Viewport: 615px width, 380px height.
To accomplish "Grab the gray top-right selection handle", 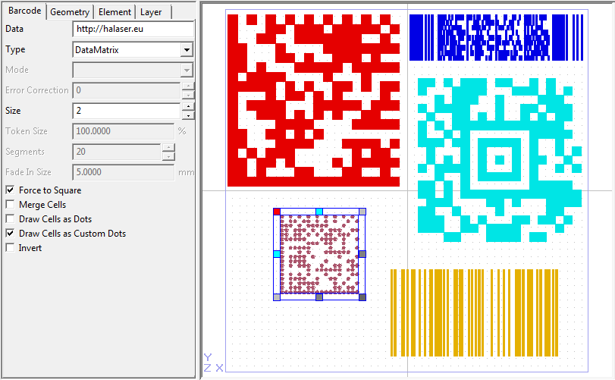I will [362, 212].
